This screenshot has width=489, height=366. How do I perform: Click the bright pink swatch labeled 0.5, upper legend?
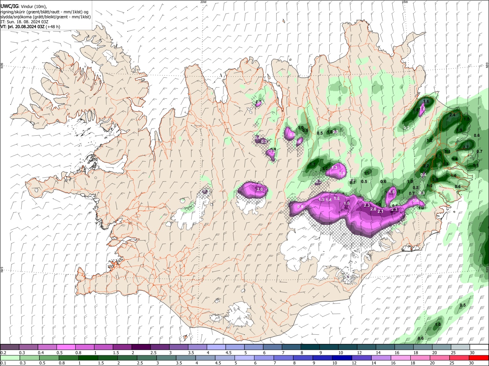66,347
